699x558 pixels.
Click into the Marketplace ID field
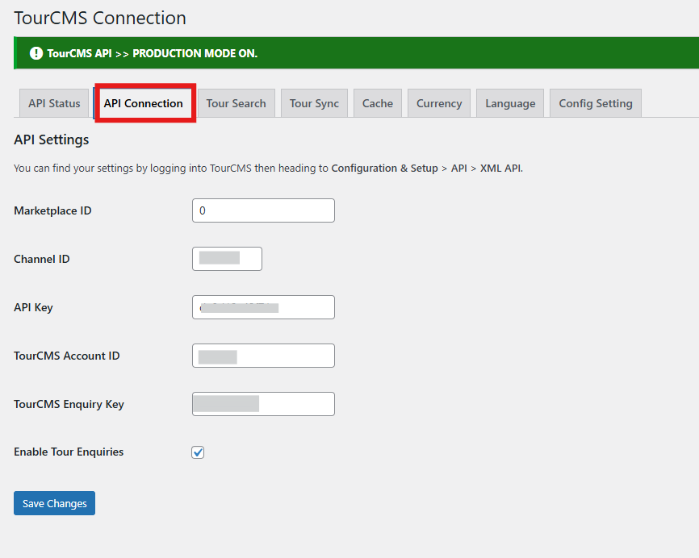point(263,210)
